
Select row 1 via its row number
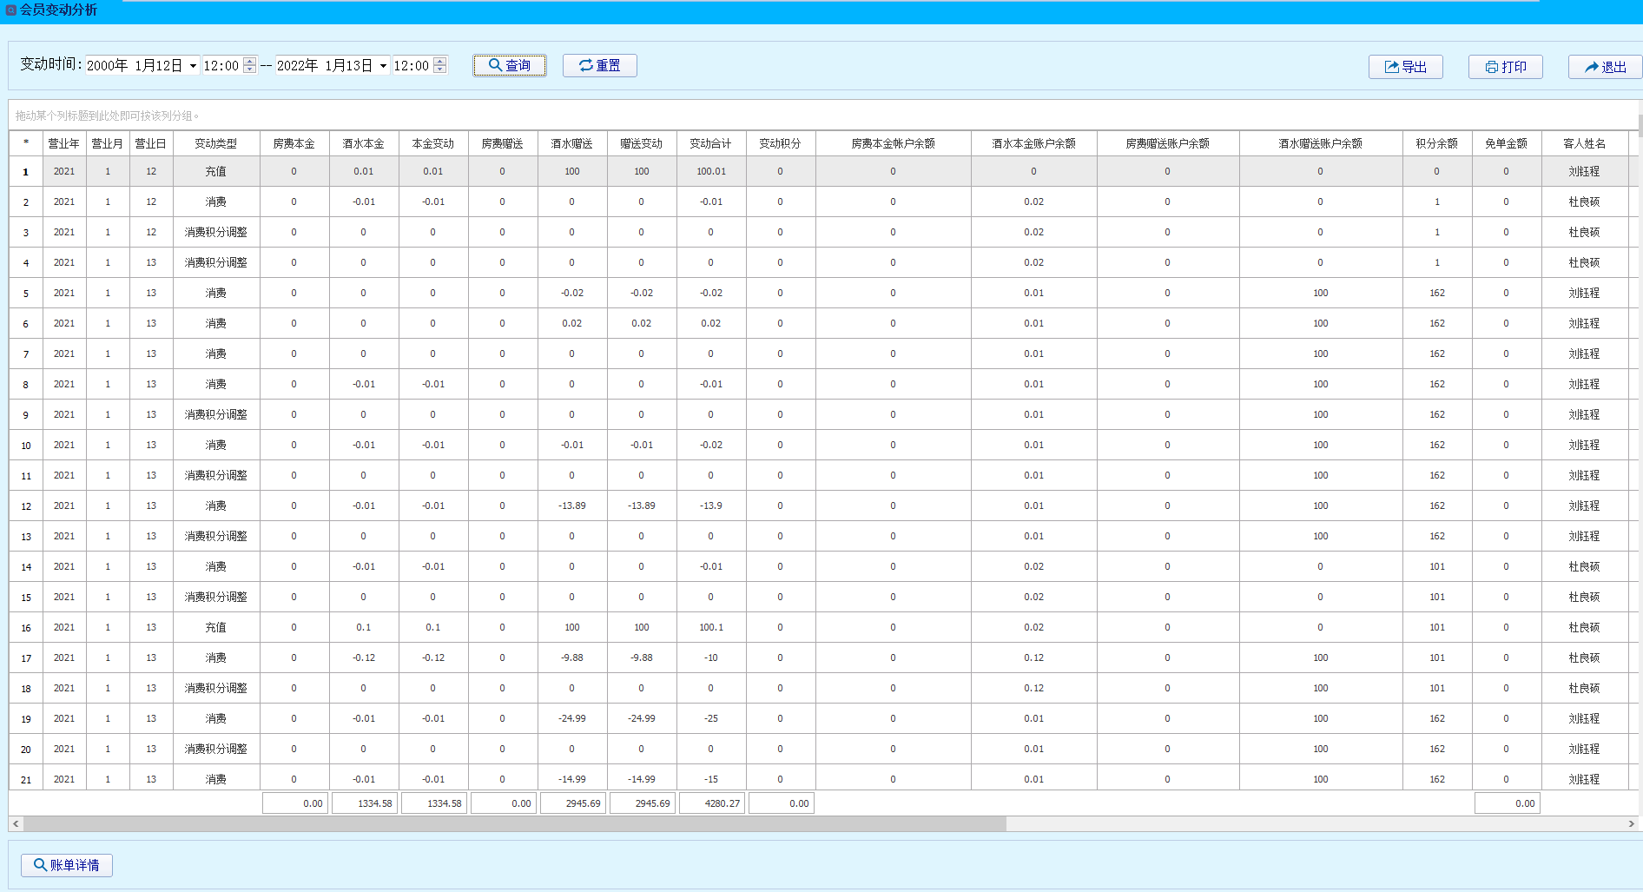(26, 171)
